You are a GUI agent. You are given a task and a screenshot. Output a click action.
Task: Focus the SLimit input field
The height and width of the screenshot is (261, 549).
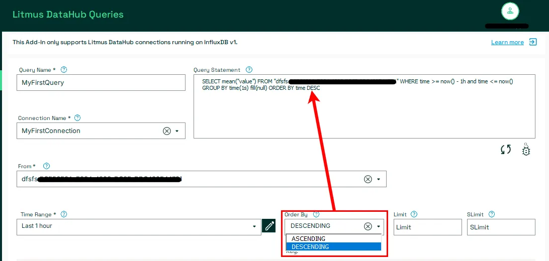pos(501,227)
